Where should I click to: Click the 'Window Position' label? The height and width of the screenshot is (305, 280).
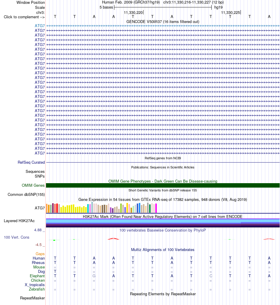pos(31,3)
